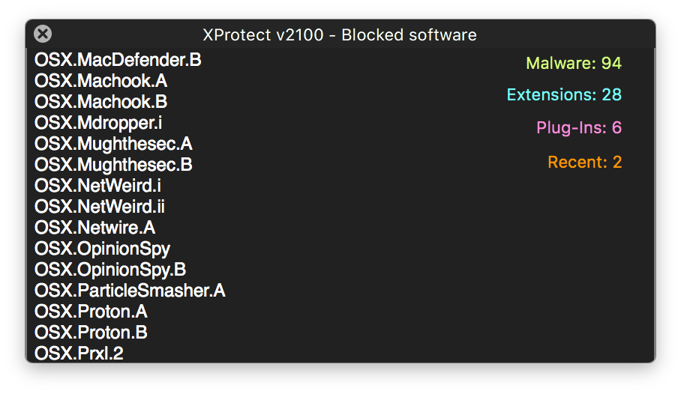Click the OSX.OpinionSpy.B row
Viewport: 681px width, 394px height.
point(110,270)
